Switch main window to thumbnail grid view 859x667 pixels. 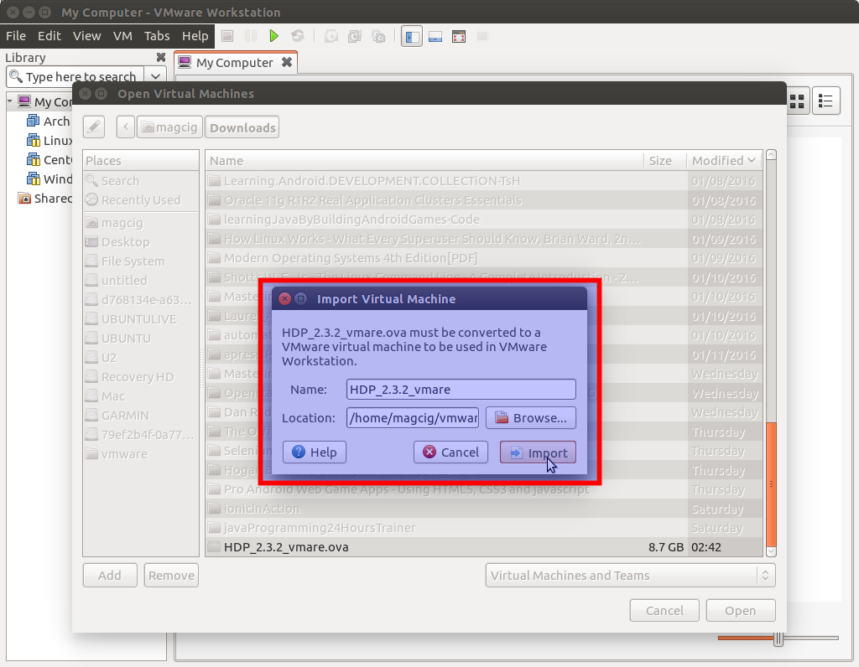[x=797, y=101]
